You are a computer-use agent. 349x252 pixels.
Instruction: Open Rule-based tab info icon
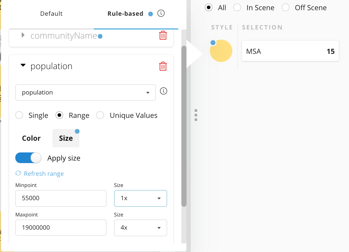coord(161,13)
